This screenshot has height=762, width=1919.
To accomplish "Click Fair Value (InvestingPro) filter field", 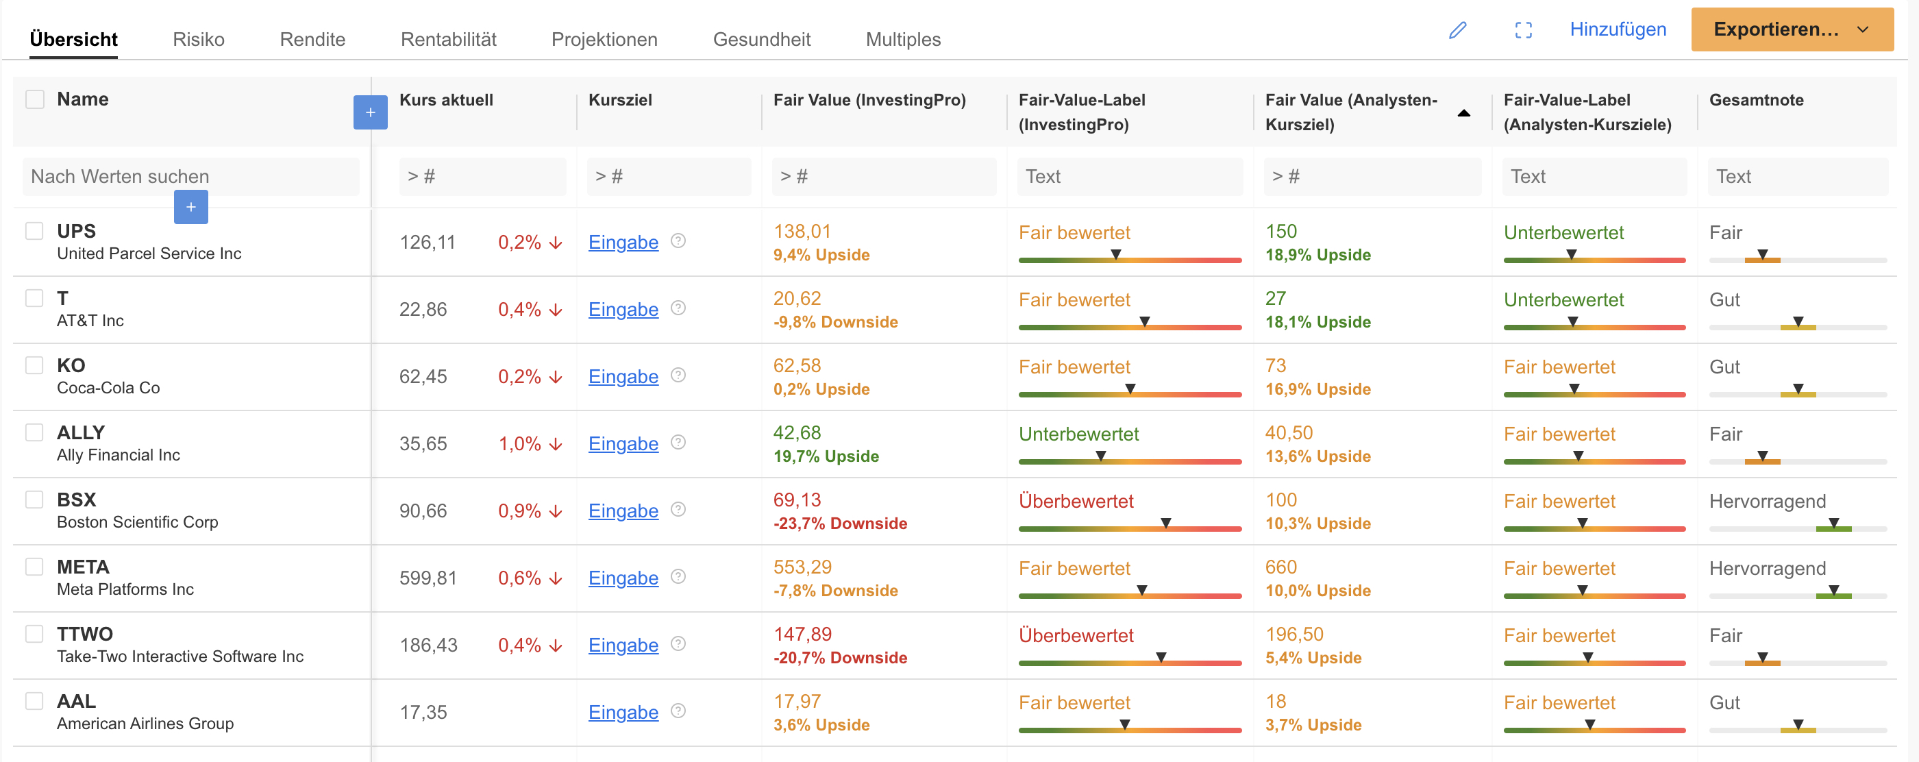I will pyautogui.click(x=884, y=177).
